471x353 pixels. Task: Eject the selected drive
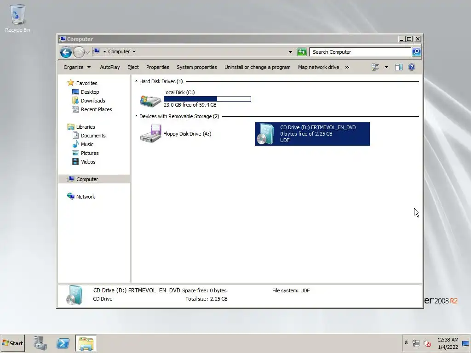pos(133,67)
